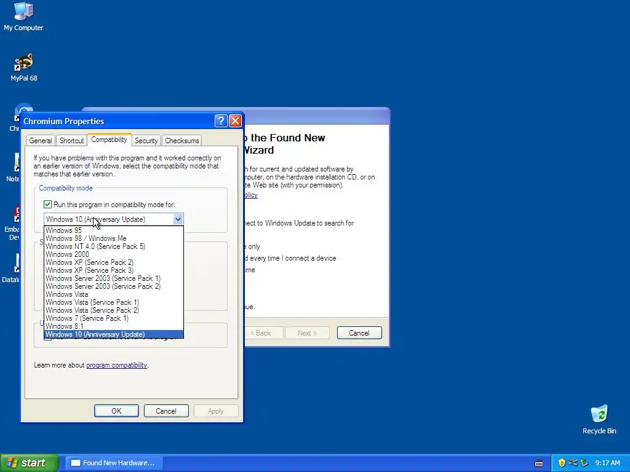Click Back in the hardware wizard

tap(264, 332)
